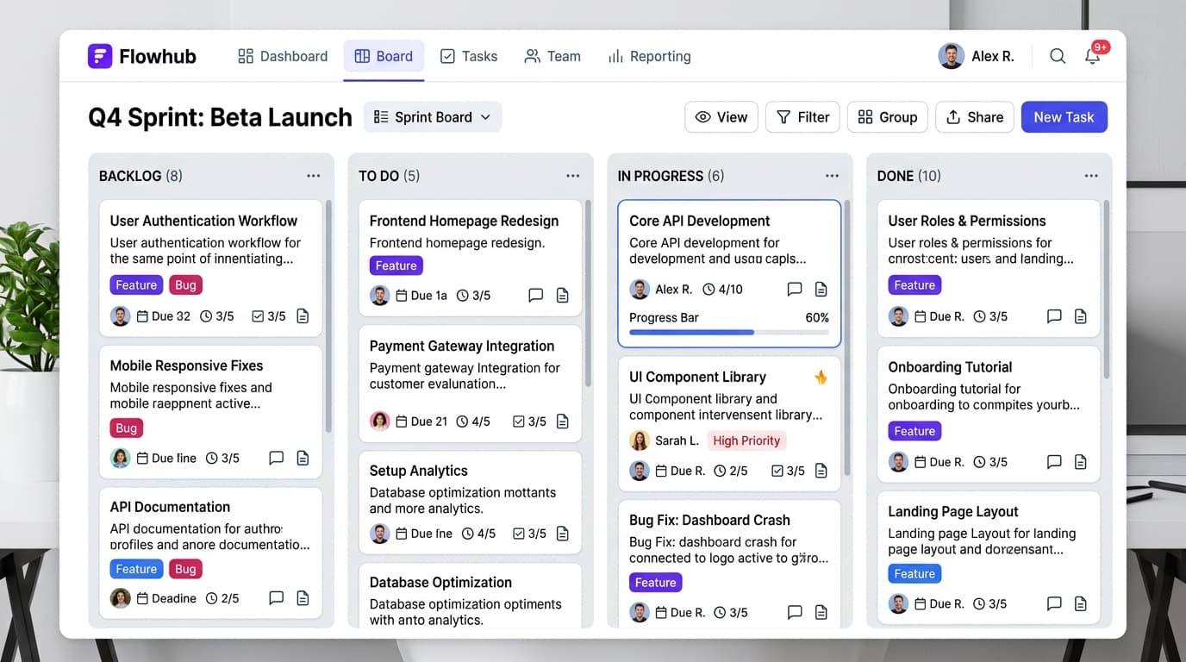1186x662 pixels.
Task: Open the IN PROGRESS column options menu
Action: click(x=832, y=176)
